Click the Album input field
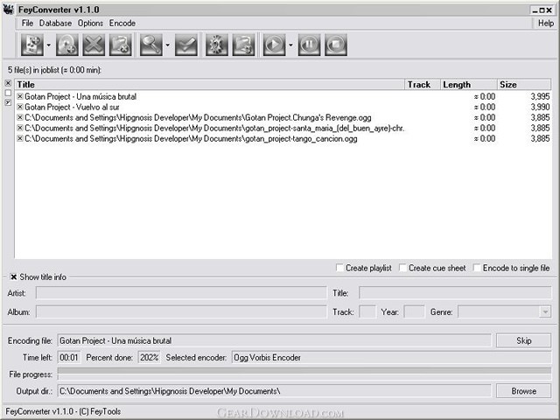 [x=181, y=311]
